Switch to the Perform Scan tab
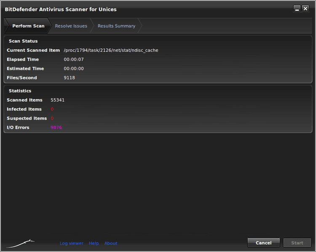Screen dimensions: 316x252 [x=28, y=26]
